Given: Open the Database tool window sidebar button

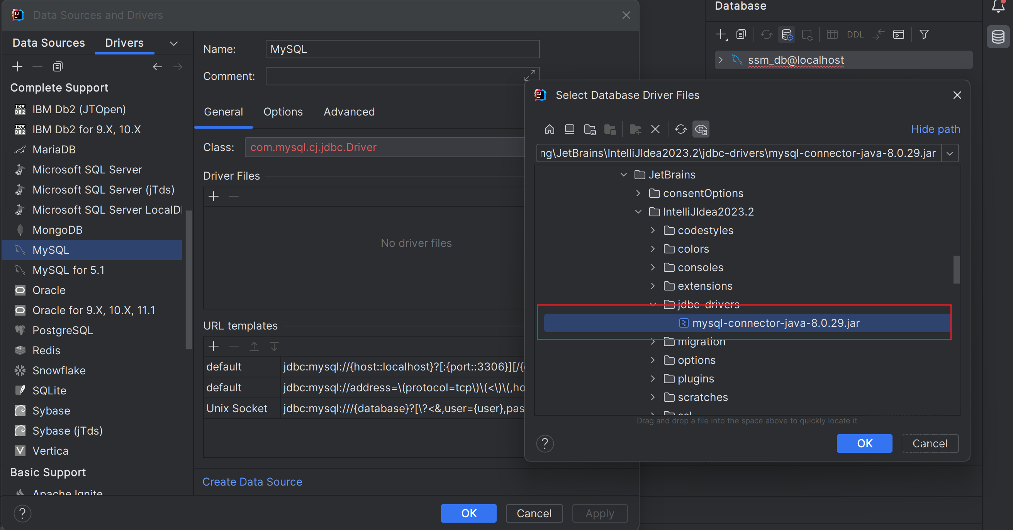Looking at the screenshot, I should 998,37.
